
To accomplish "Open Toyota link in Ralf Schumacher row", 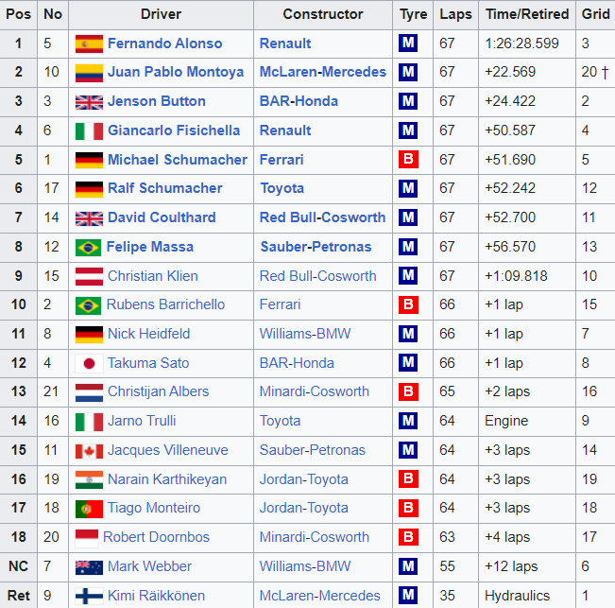I will [282, 189].
